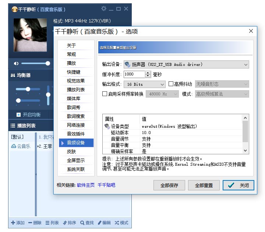Open the 模式 高级频域算法 dropdown
Screen dimensions: 265x232
pos(222,94)
